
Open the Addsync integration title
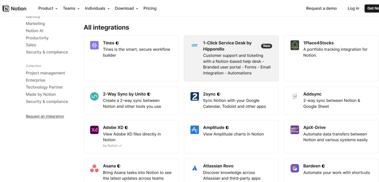point(312,94)
